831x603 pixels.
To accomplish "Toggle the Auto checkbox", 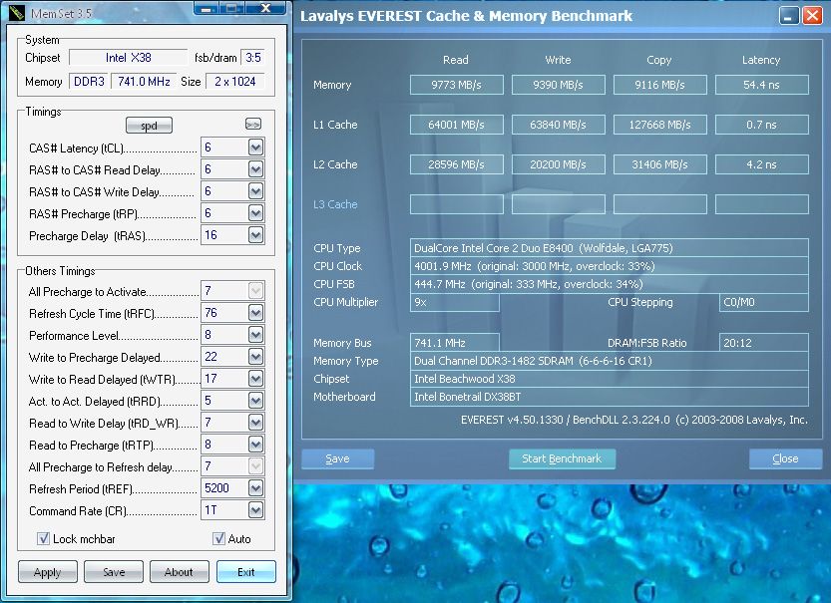I will click(218, 538).
